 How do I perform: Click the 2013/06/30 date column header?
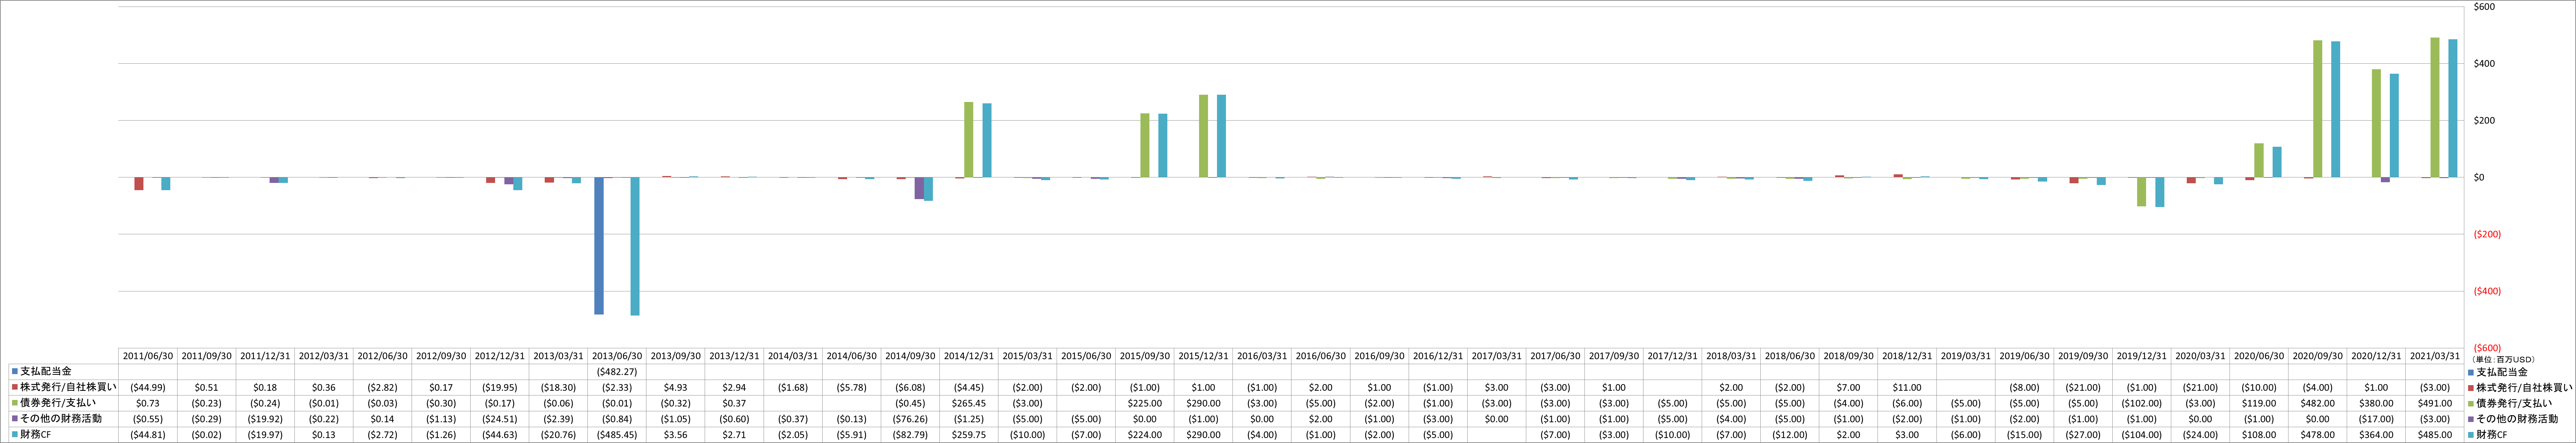tap(617, 356)
